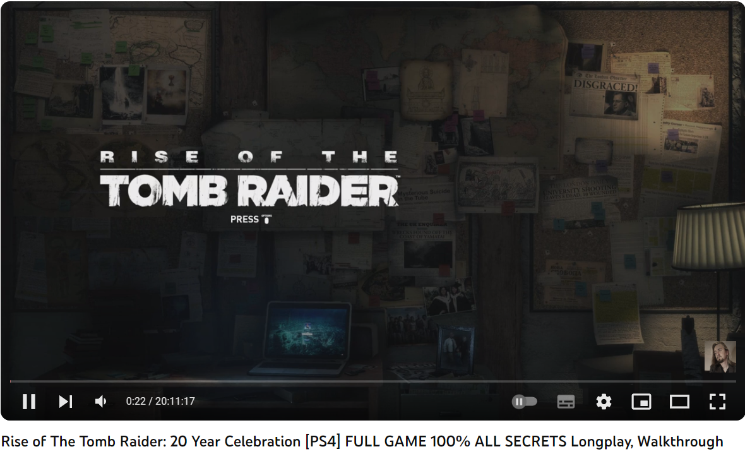This screenshot has height=454, width=745.
Task: Click the Tomb Raider logo in the video
Action: 249,179
